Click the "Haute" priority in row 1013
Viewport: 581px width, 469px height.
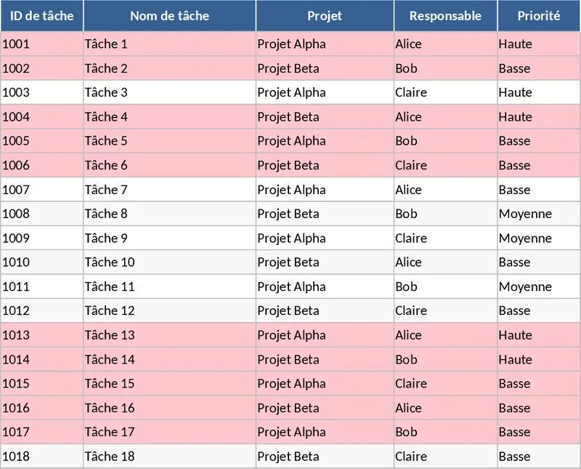[516, 335]
